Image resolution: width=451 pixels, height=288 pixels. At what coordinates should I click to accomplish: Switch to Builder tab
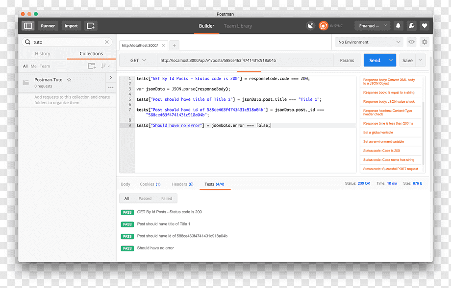[x=206, y=26]
